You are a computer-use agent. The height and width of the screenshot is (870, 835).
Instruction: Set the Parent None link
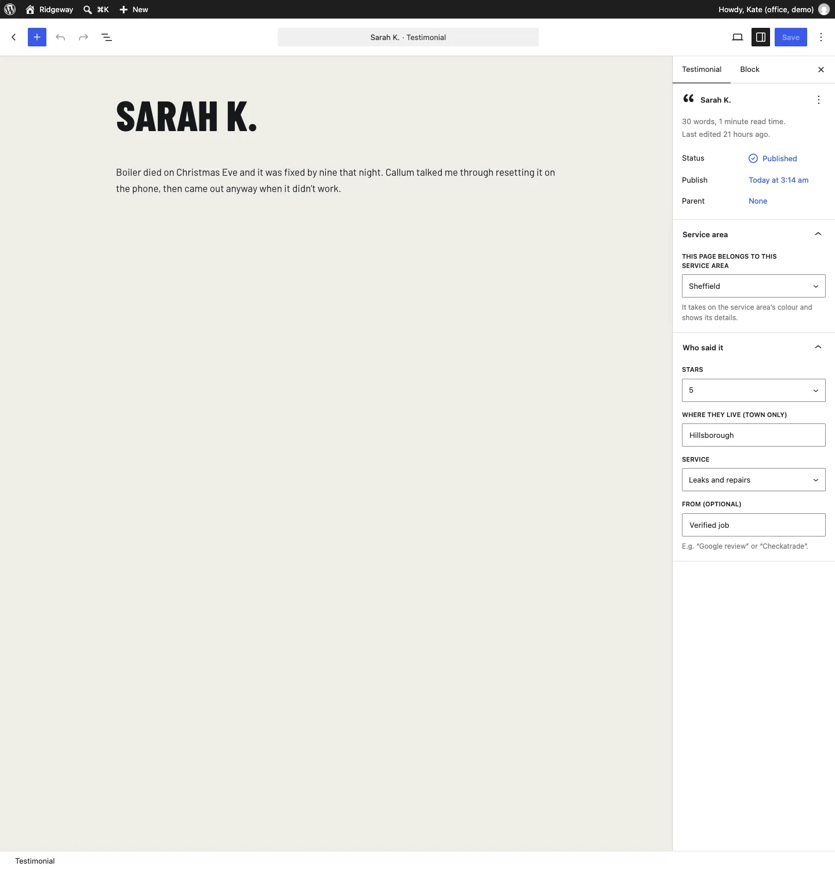pos(758,201)
